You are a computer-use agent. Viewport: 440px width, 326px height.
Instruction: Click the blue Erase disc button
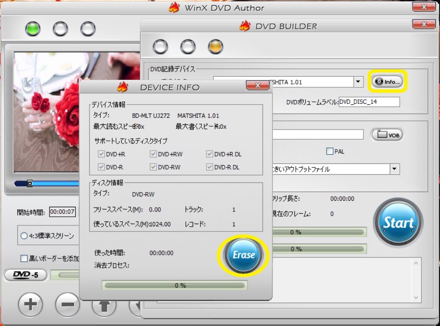tap(243, 255)
